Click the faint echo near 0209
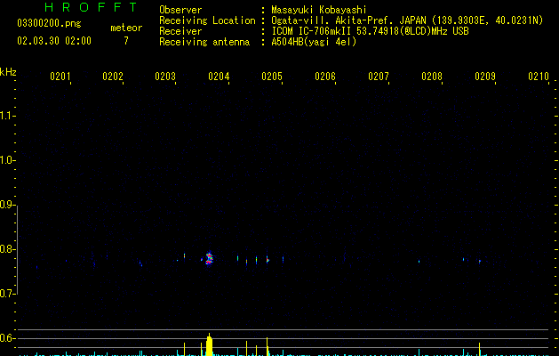Screen dimensions: 559x356 [480, 262]
